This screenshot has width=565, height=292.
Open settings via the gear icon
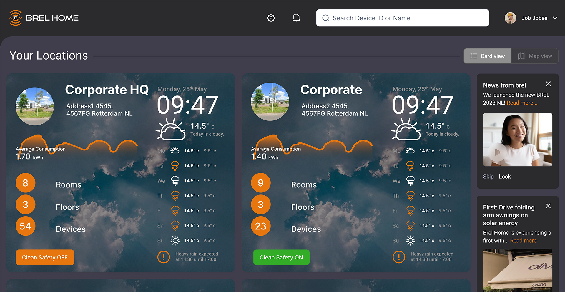point(271,18)
